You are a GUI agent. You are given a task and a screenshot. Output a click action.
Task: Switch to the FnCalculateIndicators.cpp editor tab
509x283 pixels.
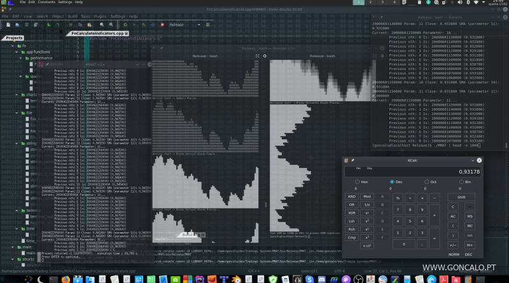tap(97, 32)
